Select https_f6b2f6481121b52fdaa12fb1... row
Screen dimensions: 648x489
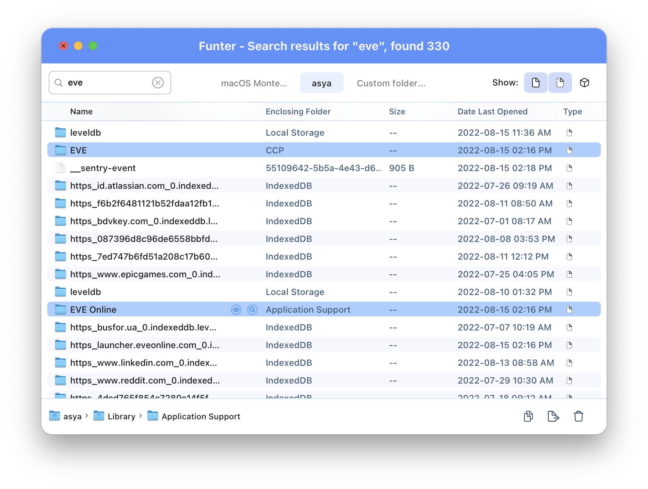tap(324, 204)
